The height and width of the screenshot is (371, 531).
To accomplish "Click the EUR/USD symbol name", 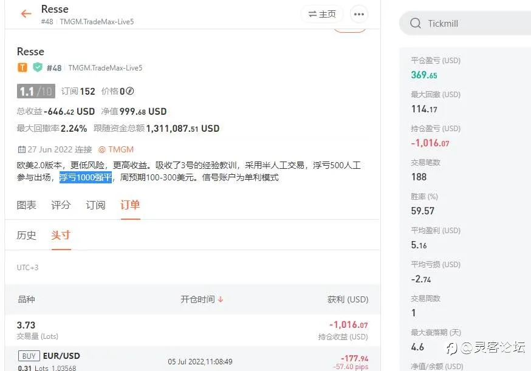I will point(61,356).
